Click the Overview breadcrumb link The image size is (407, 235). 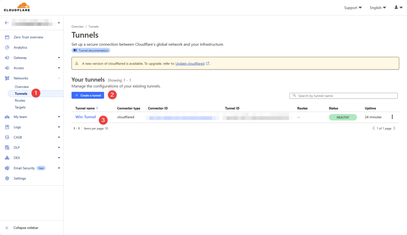click(78, 27)
